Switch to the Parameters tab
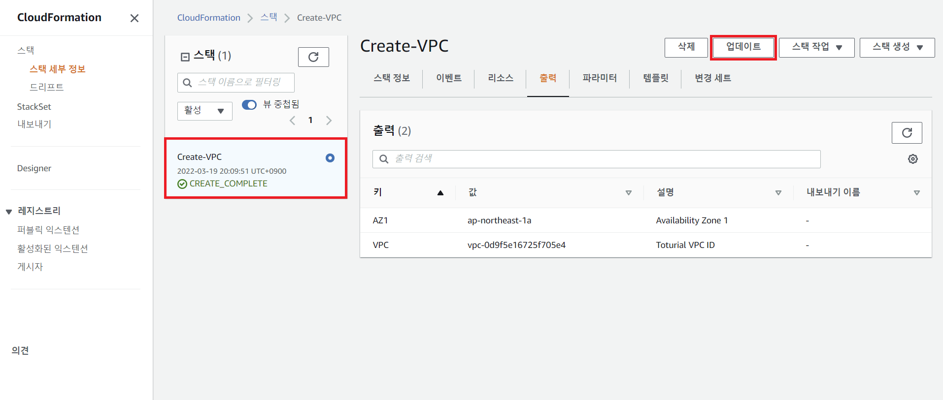 (600, 78)
